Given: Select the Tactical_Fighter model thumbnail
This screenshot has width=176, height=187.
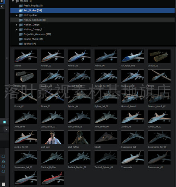Looking at the screenshot, I should pos(53,157).
